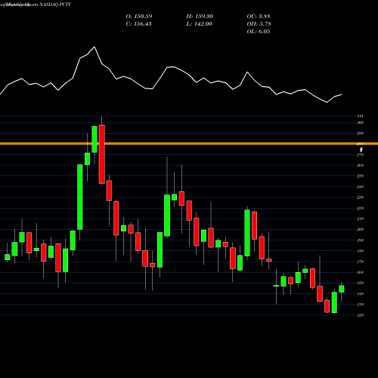Screen dimensions: 378x378
Task: Click the 249 price axis label
Action: [360, 187]
